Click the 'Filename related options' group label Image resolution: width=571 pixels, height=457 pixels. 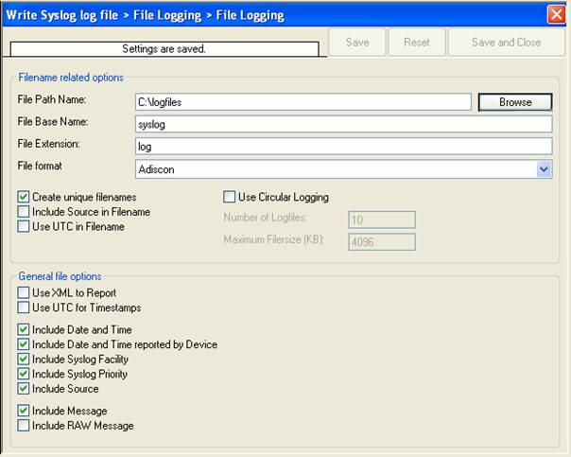[71, 78]
